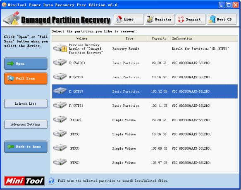Select the 105.88 GB NTFS Simple Volume
This screenshot has height=190, width=241.
(x=145, y=148)
